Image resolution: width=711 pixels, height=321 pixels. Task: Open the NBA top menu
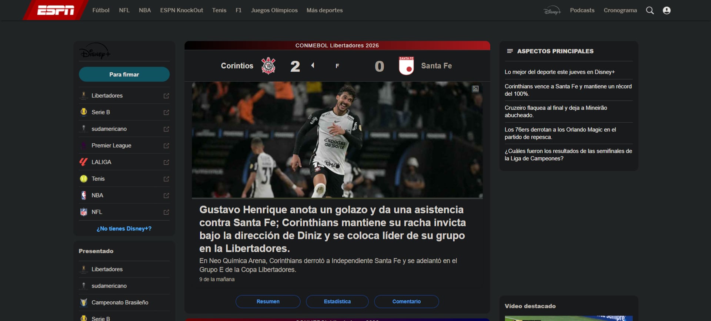(145, 10)
